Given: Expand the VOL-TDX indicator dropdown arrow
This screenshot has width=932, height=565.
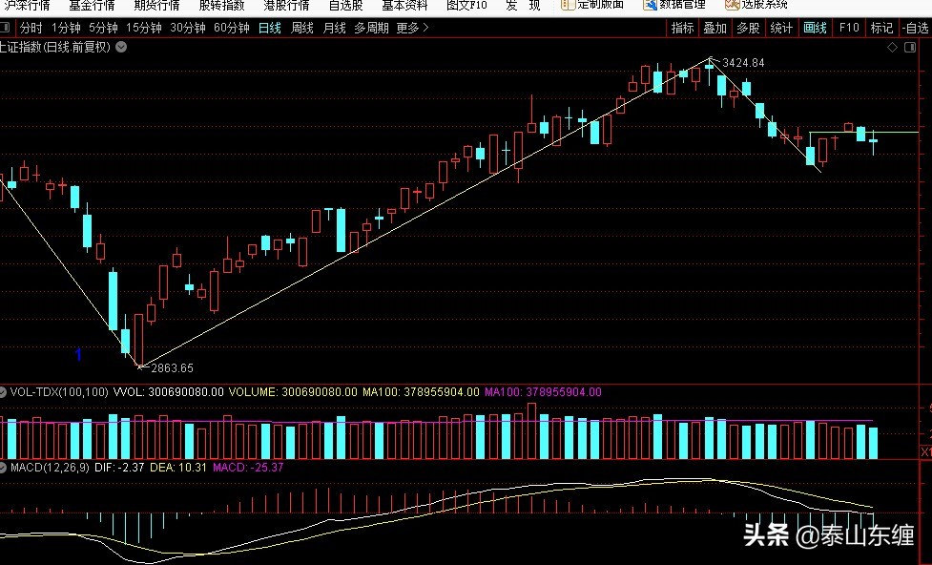Looking at the screenshot, I should (3, 392).
